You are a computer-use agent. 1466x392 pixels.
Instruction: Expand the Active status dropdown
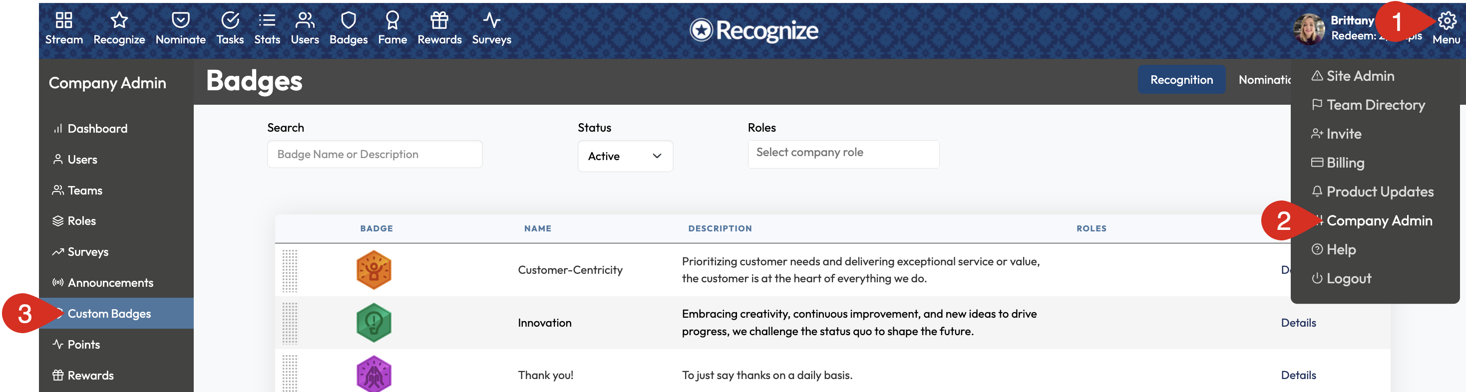pos(625,156)
